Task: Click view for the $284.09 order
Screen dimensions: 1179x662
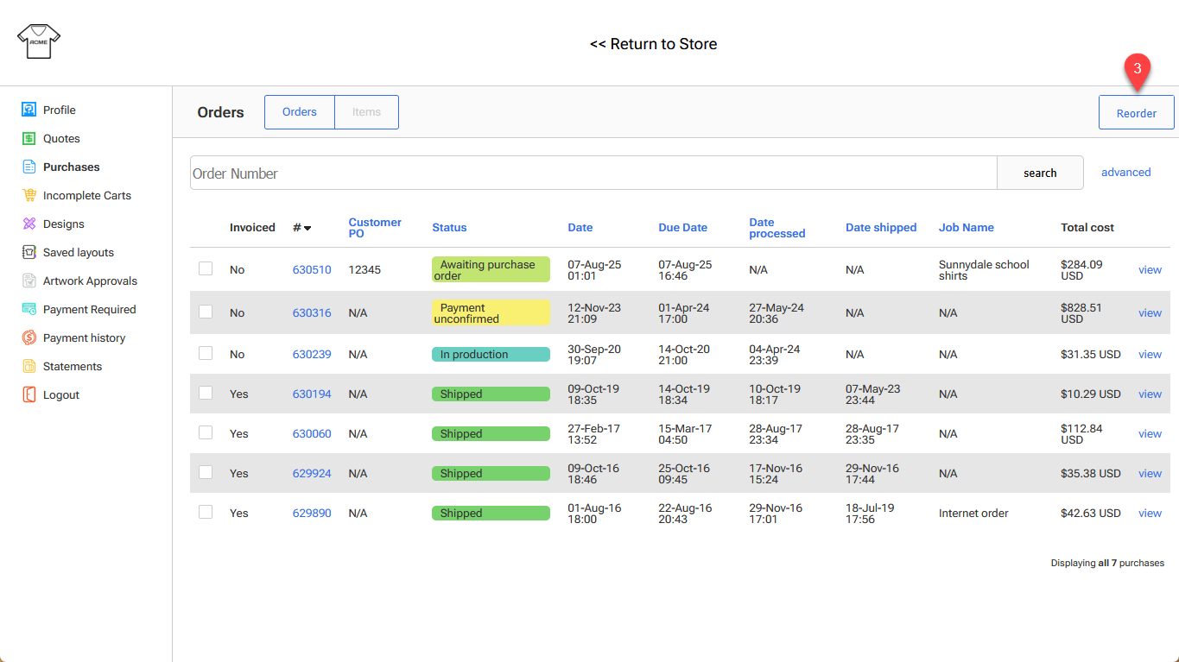Action: click(1150, 269)
